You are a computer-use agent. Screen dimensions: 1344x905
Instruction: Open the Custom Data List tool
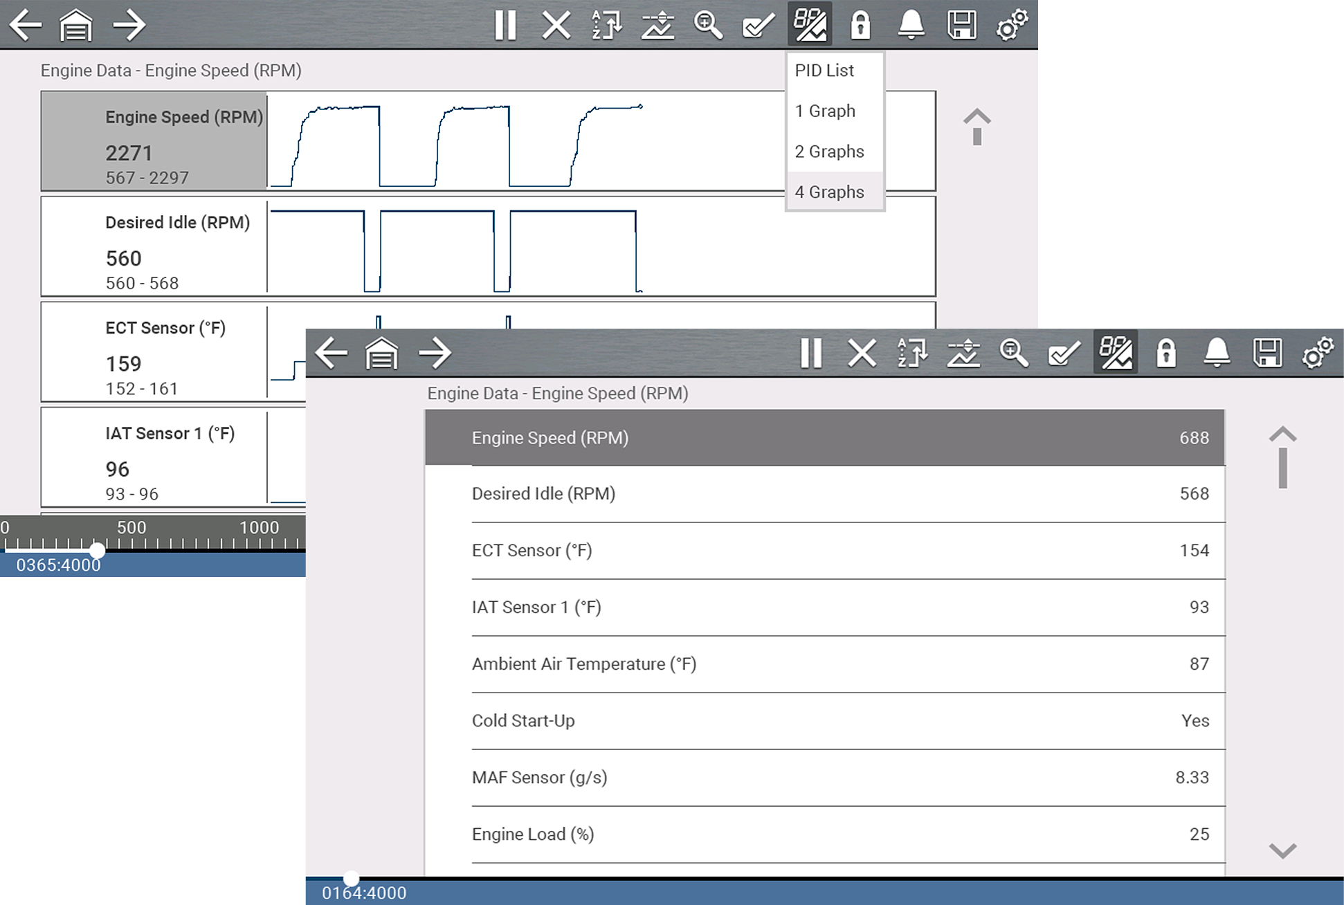[657, 25]
